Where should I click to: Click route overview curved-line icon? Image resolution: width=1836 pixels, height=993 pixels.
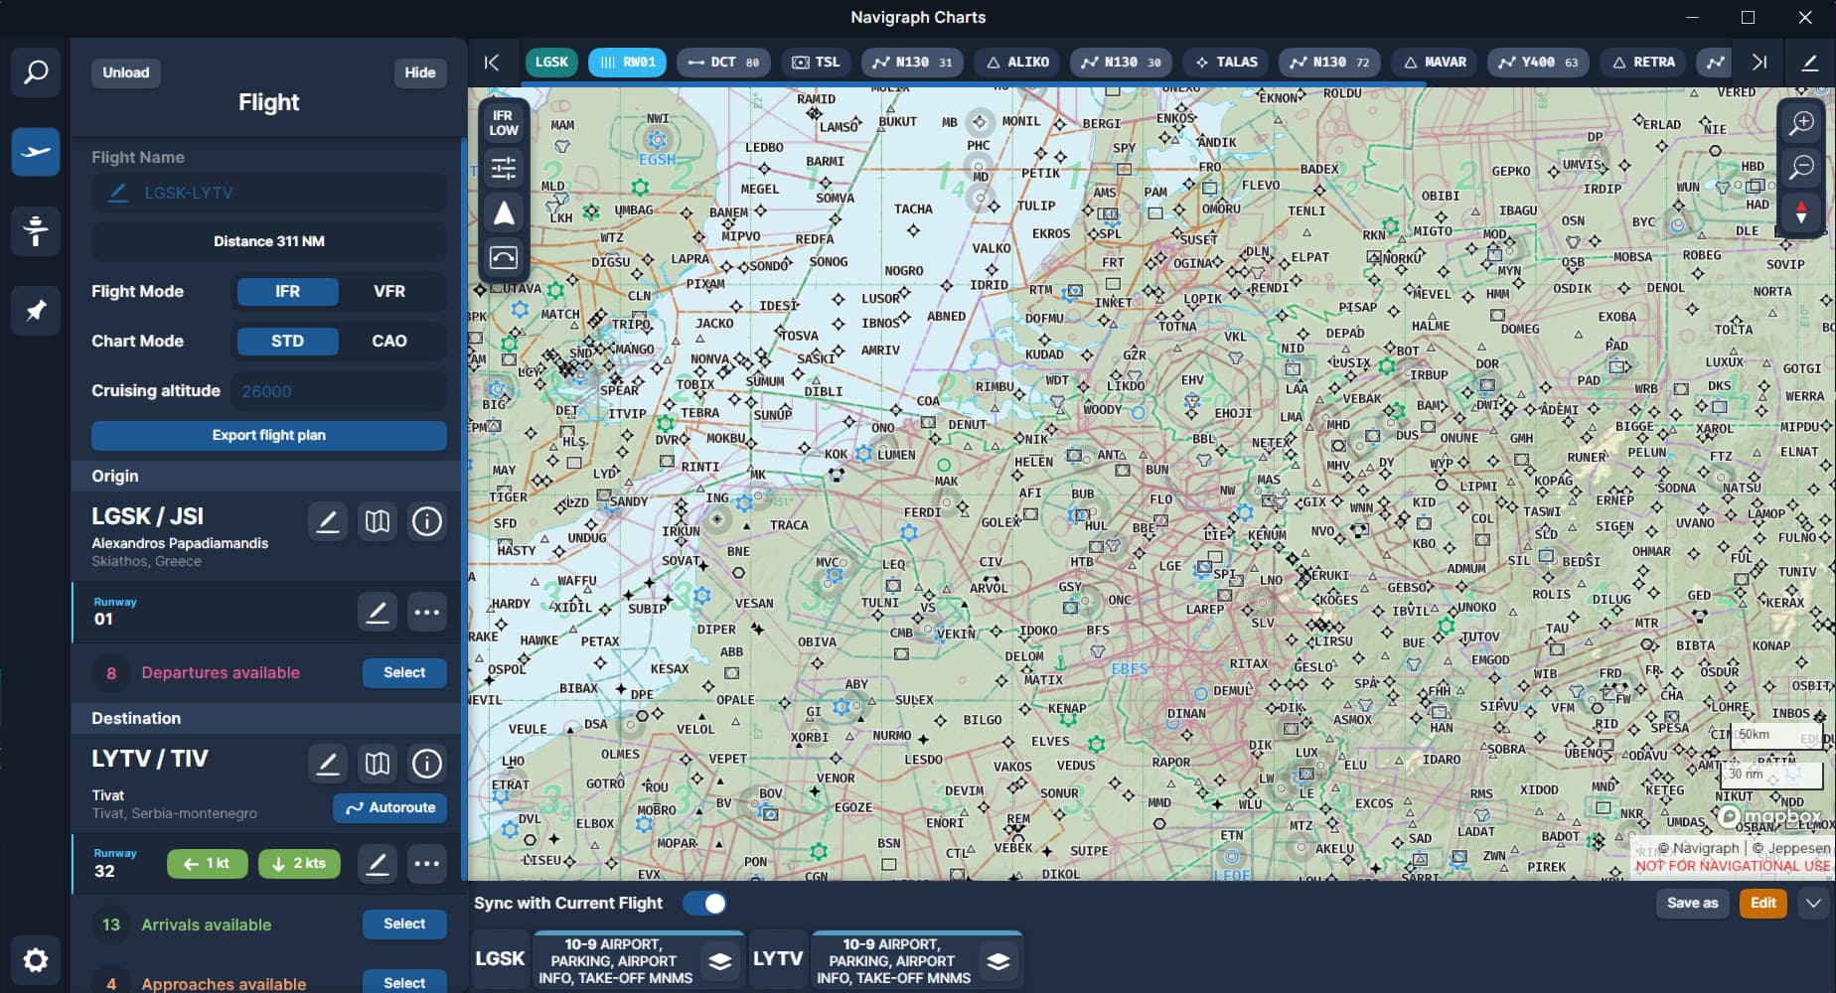click(x=504, y=258)
